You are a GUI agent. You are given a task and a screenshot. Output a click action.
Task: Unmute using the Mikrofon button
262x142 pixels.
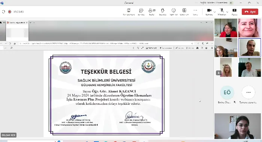[x=222, y=10]
